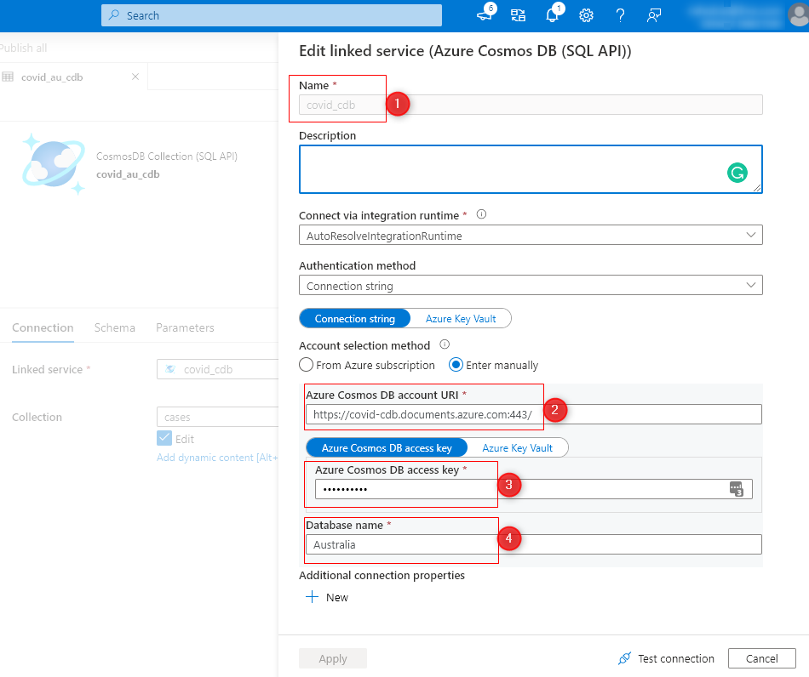The height and width of the screenshot is (677, 809).
Task: Click Publish all
Action: point(23,48)
